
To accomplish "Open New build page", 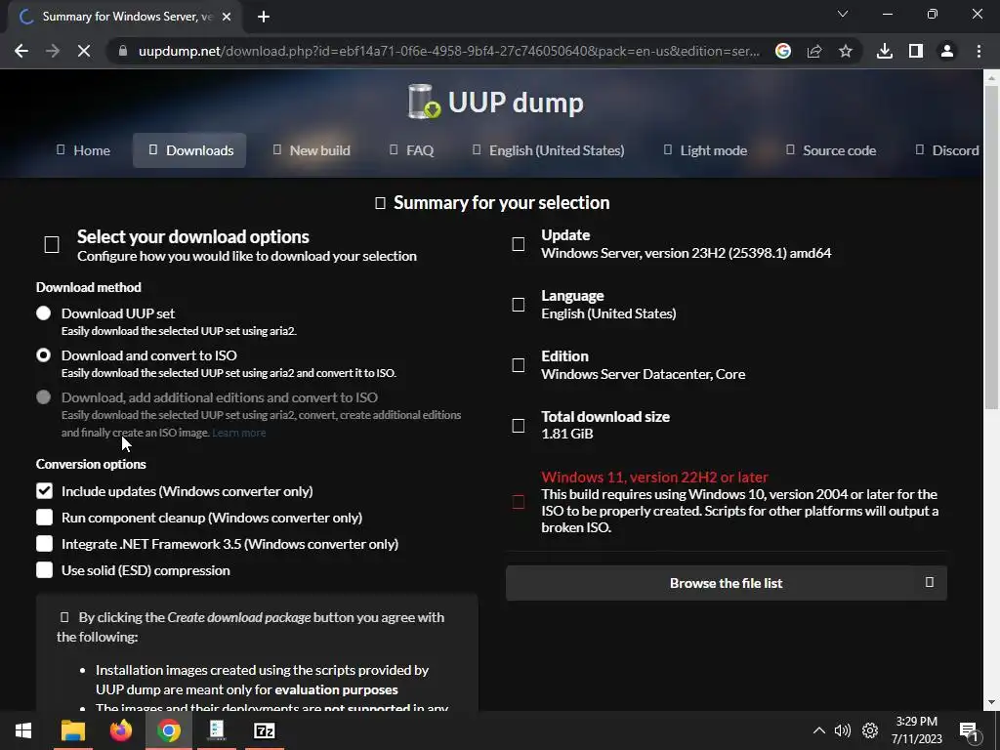I will tap(312, 150).
